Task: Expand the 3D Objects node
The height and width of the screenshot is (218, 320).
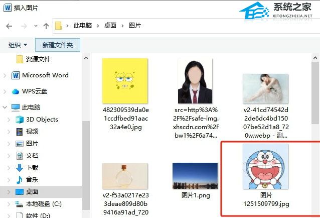Action: (x=9, y=120)
